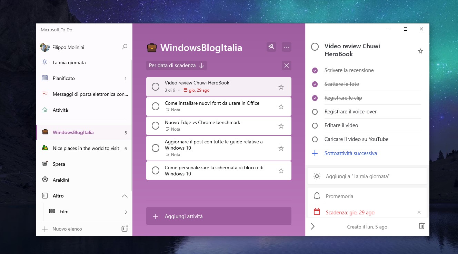This screenshot has width=458, height=254.
Task: Star the Come personalizzare la schermata task
Action: coord(281,171)
